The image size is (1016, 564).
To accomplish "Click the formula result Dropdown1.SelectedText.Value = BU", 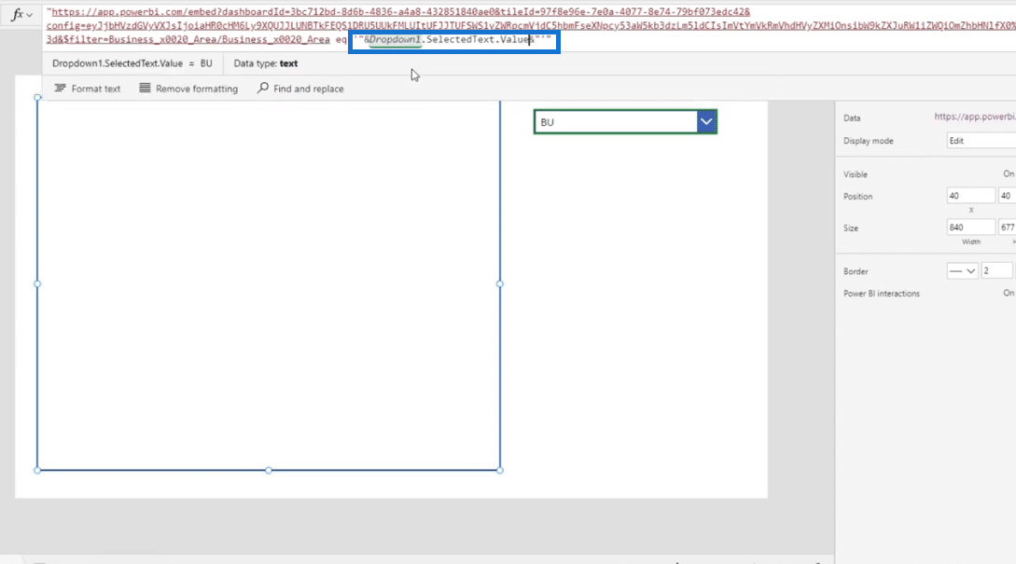I will [x=132, y=63].
